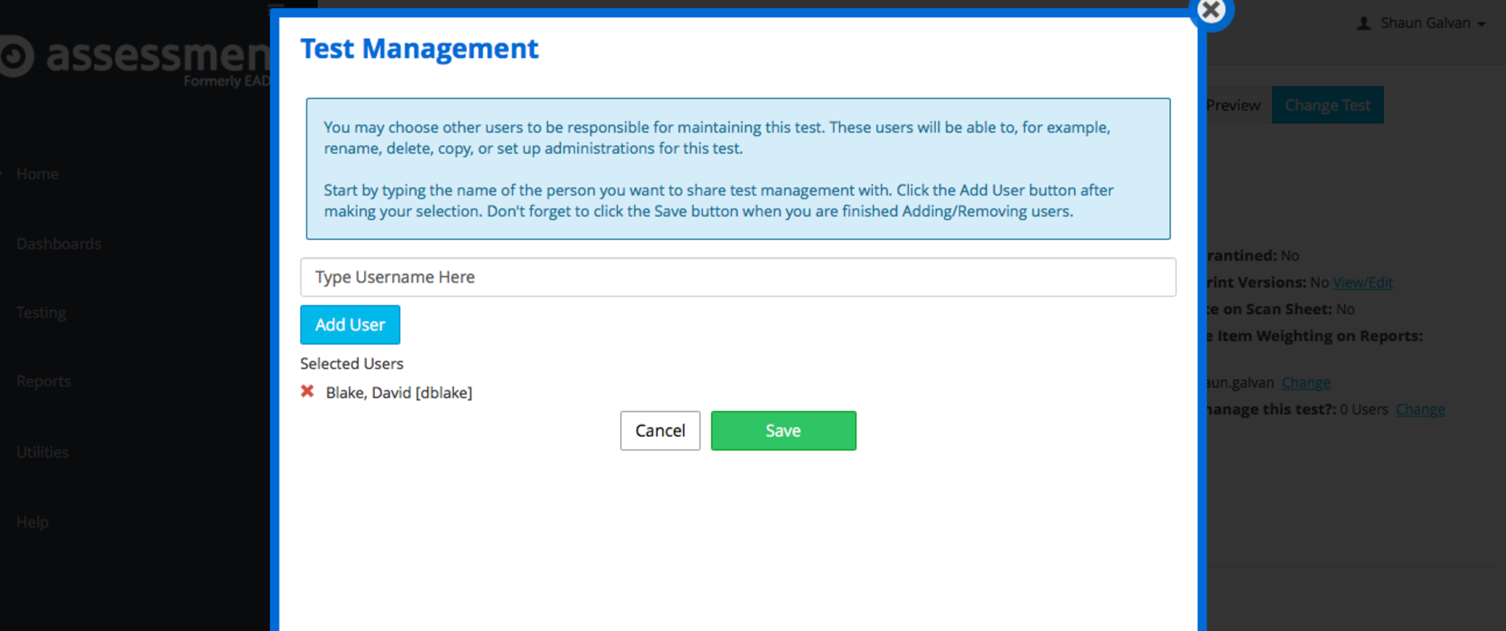Click the Change Test button
Screen dimensions: 1506x631
pos(1327,105)
